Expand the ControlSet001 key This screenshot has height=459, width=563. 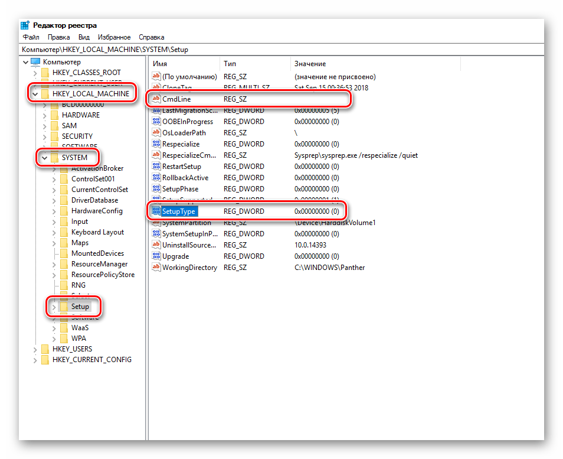(x=54, y=180)
